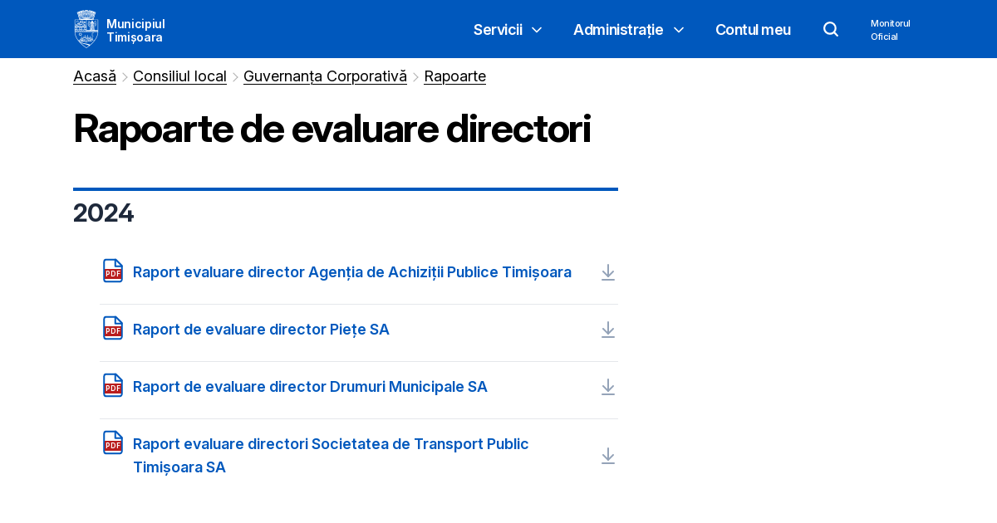
Task: Click the PDF icon for Drumuri Municipale SA
Action: [112, 385]
